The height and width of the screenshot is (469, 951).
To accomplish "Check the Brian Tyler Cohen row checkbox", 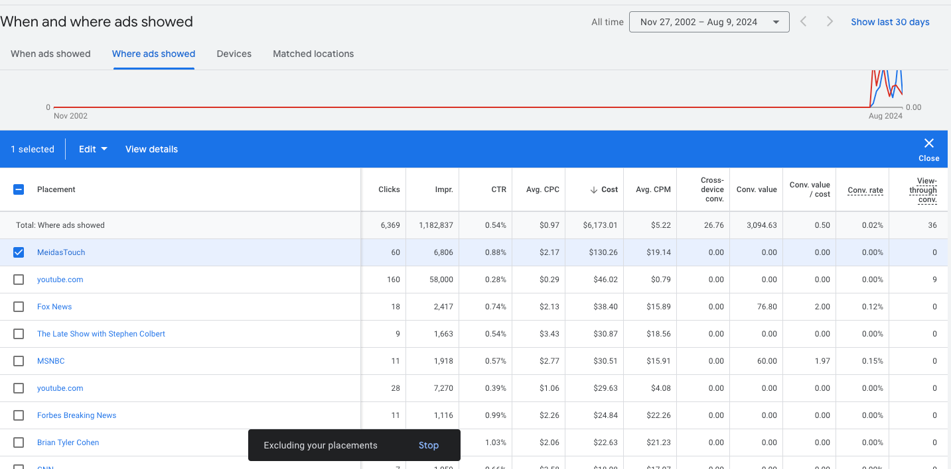I will pyautogui.click(x=19, y=443).
